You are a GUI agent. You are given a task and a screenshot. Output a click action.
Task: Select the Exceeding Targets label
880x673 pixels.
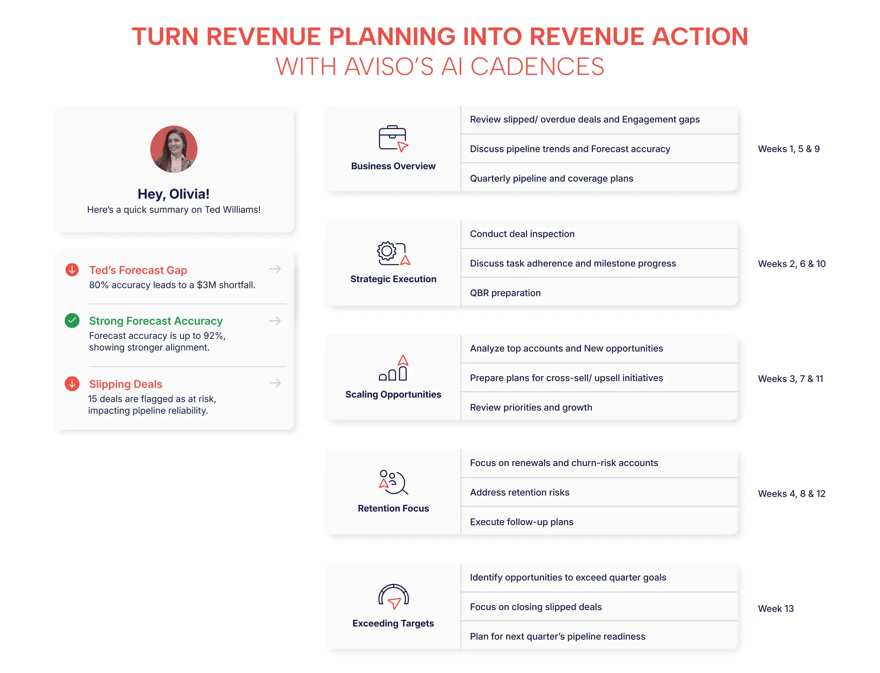(393, 623)
